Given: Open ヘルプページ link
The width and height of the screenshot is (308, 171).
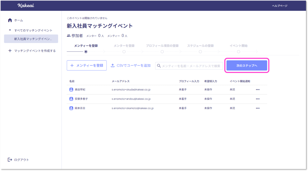Looking at the screenshot, I should point(279,6).
